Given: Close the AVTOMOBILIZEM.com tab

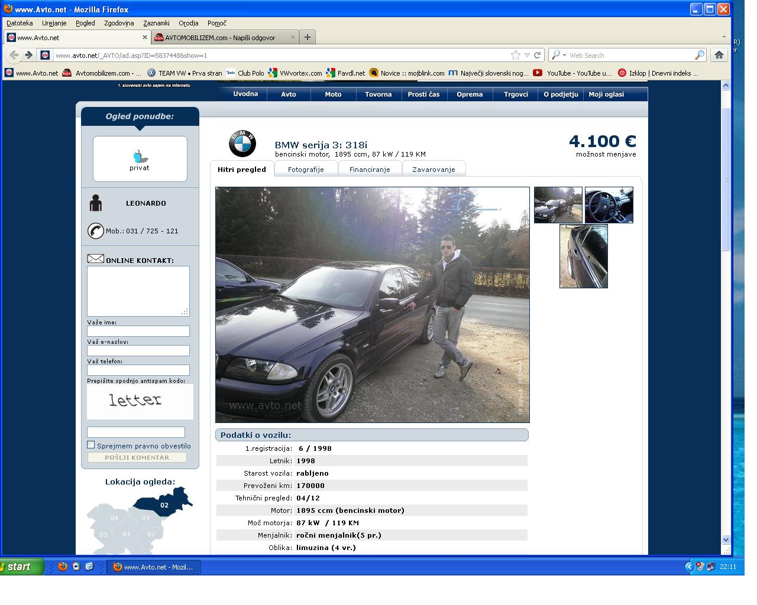Looking at the screenshot, I should pos(292,37).
